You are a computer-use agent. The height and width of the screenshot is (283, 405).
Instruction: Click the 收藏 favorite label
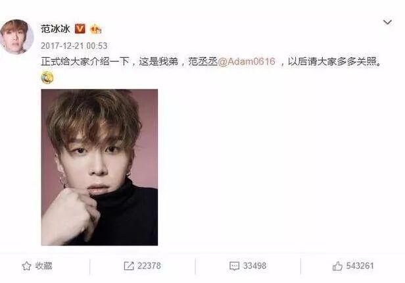(x=43, y=266)
